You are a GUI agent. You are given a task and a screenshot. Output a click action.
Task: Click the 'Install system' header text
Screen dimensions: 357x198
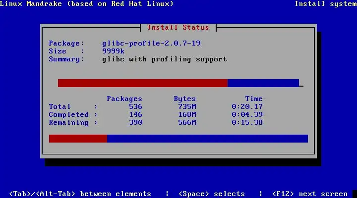326,3
